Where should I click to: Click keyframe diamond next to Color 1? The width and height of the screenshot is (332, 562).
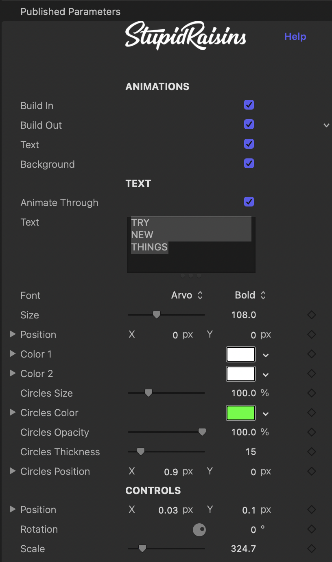pos(312,354)
